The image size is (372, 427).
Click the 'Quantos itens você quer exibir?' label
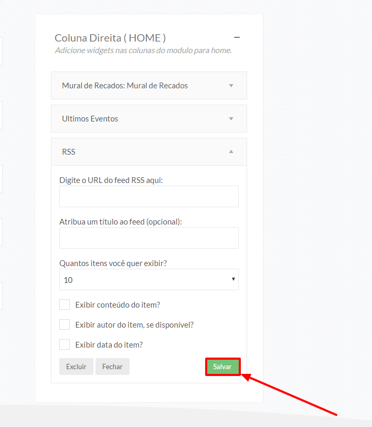click(x=113, y=263)
